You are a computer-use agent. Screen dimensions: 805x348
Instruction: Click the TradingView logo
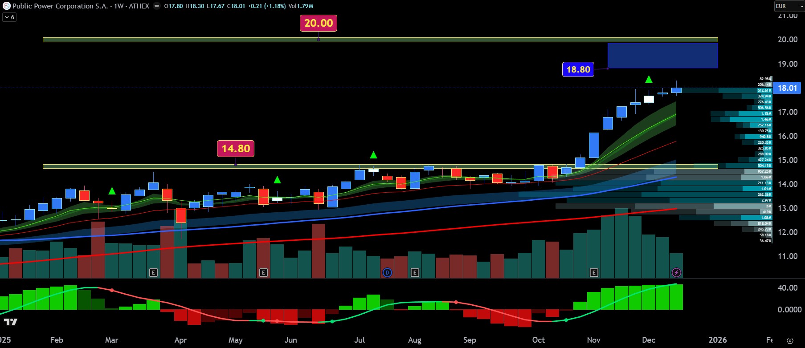(x=11, y=322)
